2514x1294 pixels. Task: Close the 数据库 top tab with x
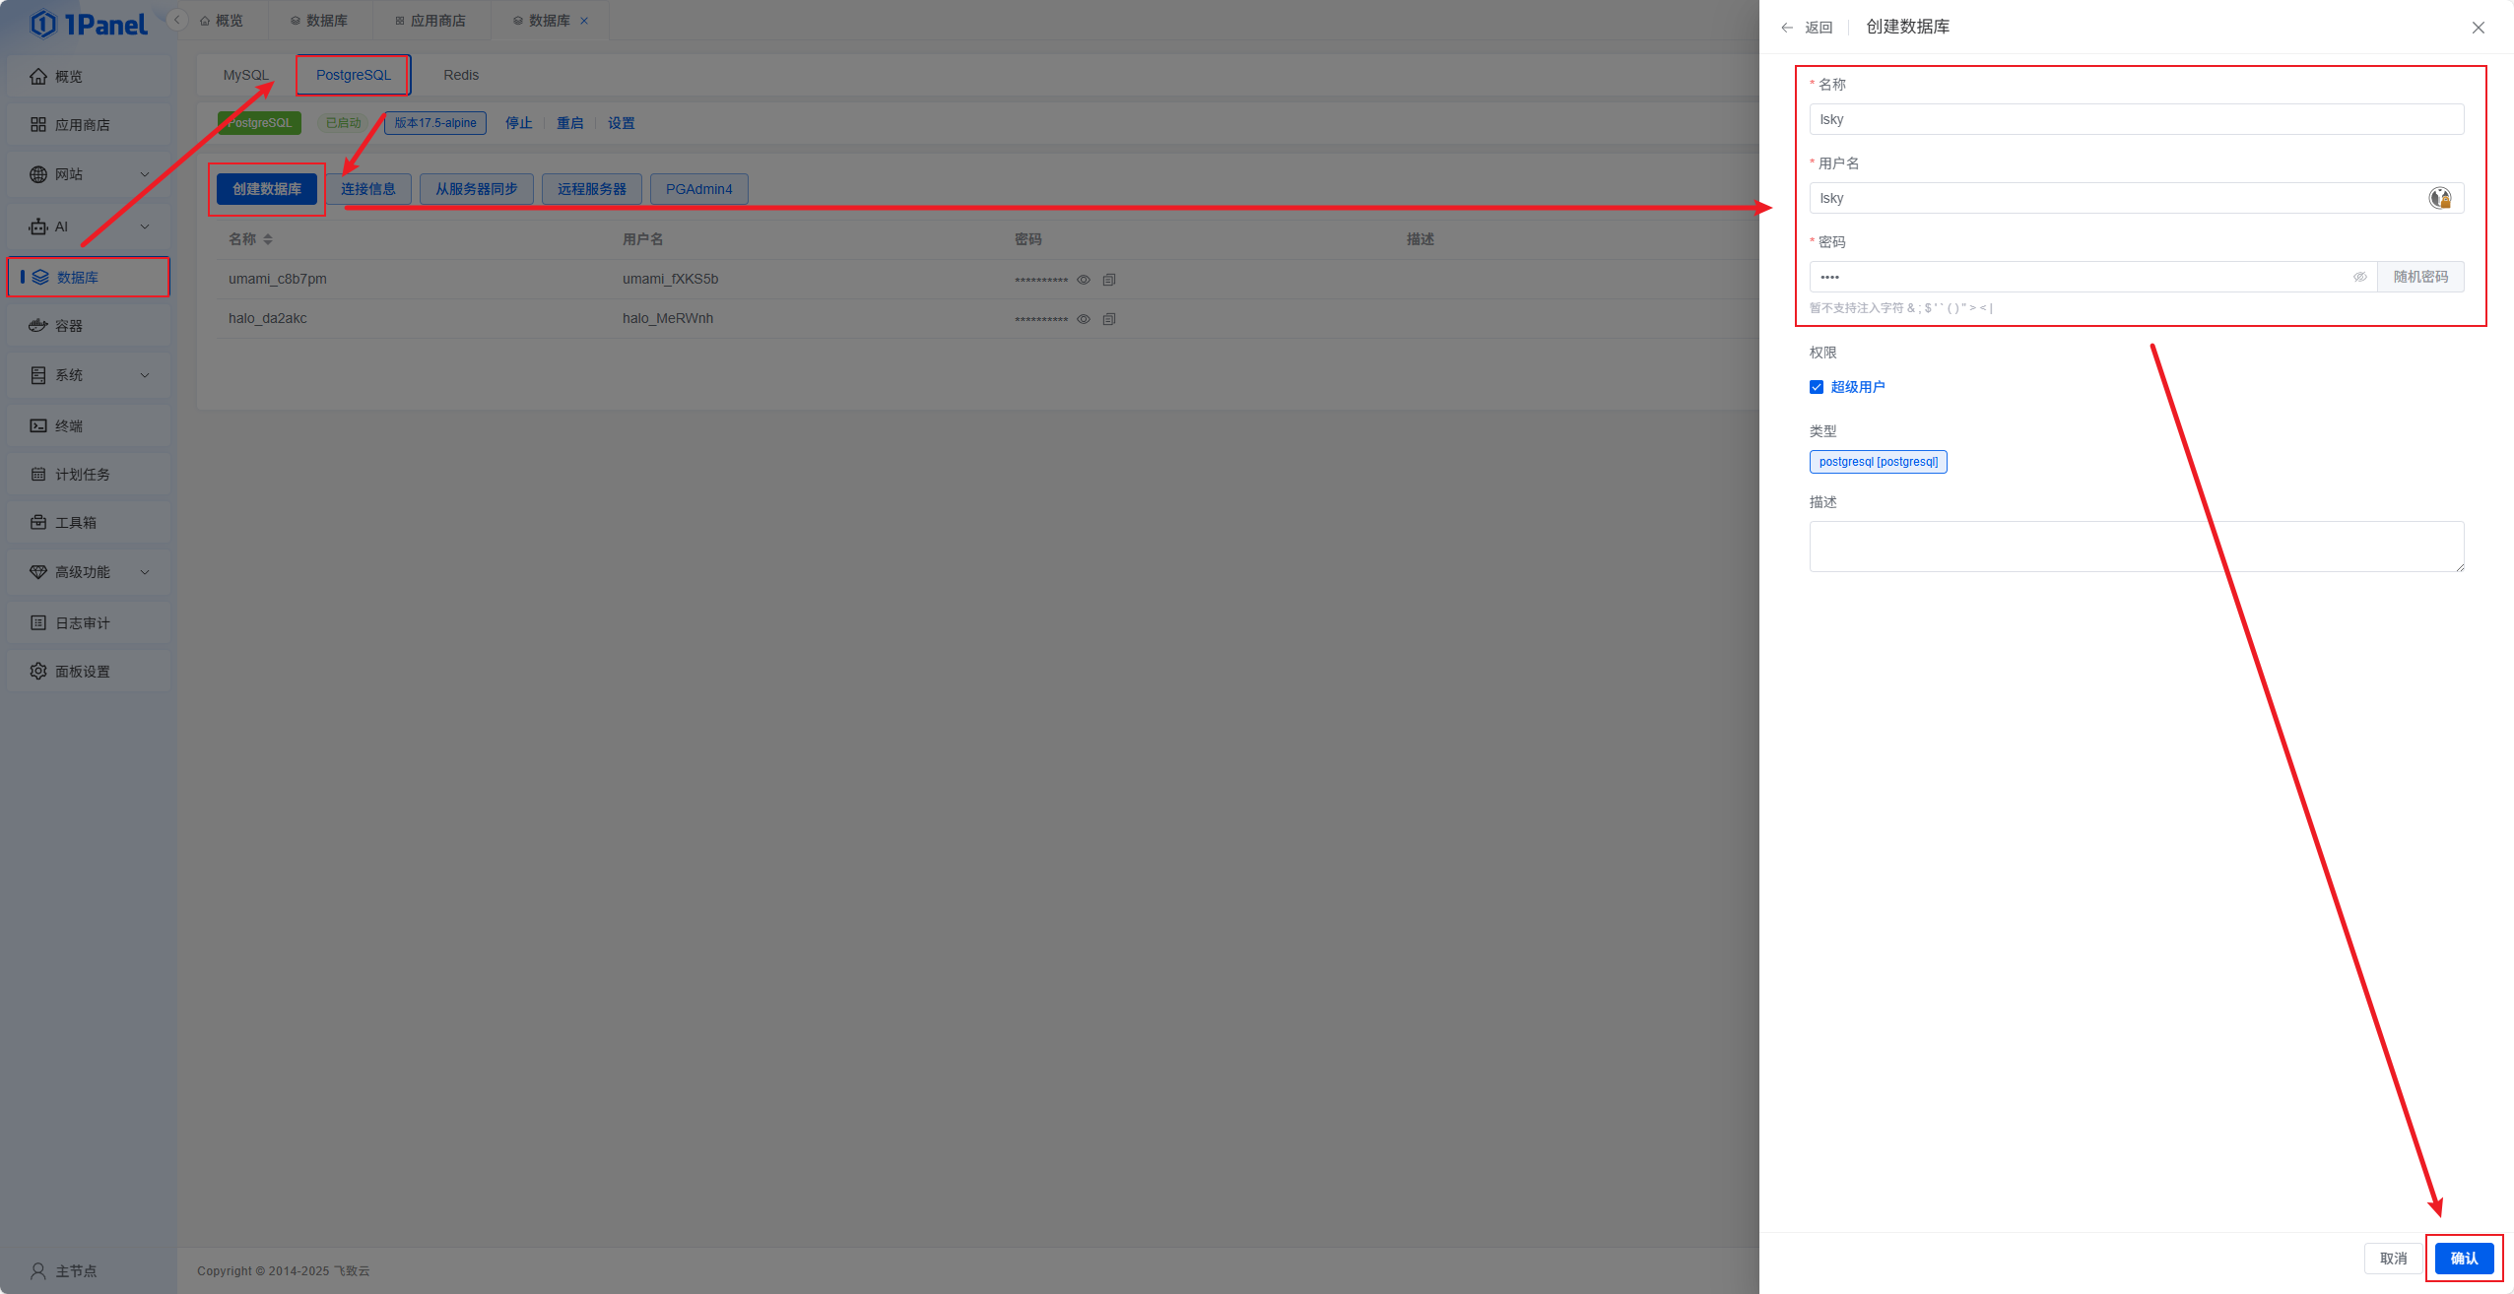(x=584, y=21)
